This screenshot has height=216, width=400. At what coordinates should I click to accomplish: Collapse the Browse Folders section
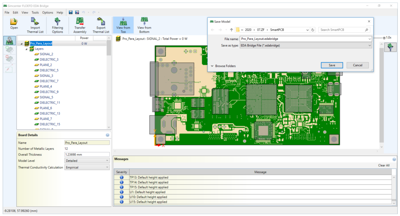click(x=212, y=66)
